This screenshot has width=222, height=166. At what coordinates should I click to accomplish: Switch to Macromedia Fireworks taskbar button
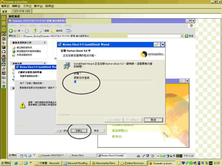[x=105, y=163]
